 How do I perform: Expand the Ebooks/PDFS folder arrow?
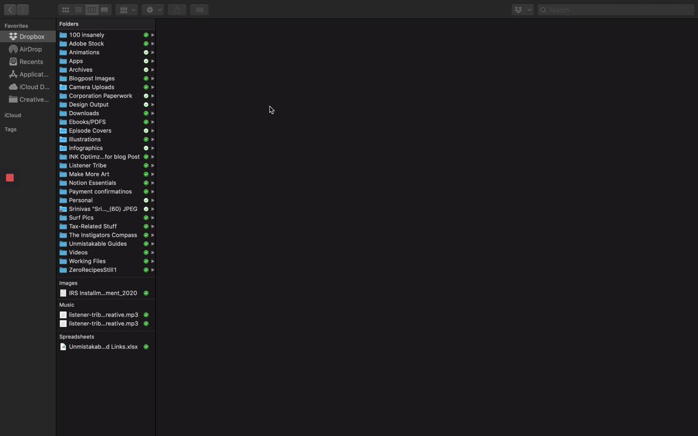pos(153,122)
